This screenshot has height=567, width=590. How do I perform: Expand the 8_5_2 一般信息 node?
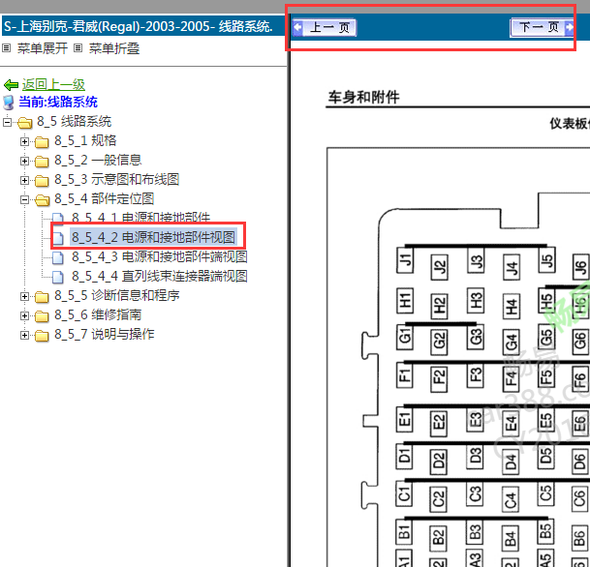(24, 161)
